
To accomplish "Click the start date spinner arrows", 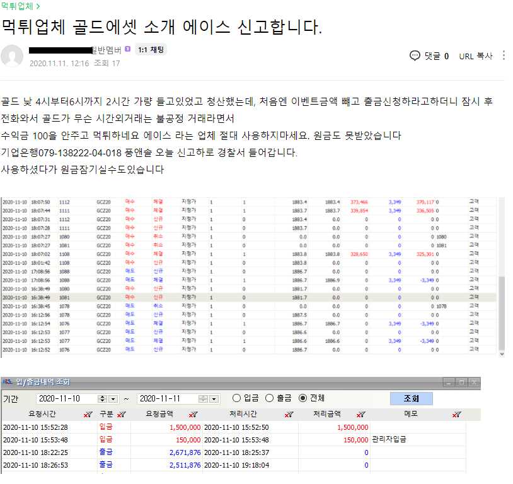I will tap(102, 399).
